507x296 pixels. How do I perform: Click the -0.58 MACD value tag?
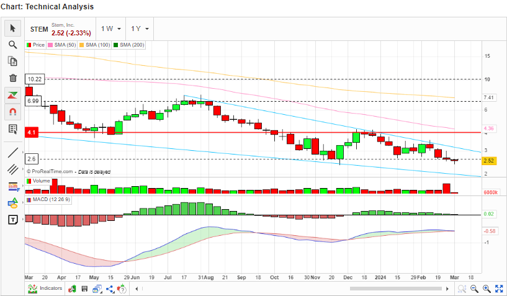click(490, 231)
